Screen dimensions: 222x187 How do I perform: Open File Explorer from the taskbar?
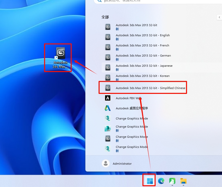coord(183,181)
